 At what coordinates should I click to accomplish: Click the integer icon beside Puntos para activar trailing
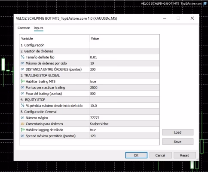pyautogui.click(x=22, y=87)
